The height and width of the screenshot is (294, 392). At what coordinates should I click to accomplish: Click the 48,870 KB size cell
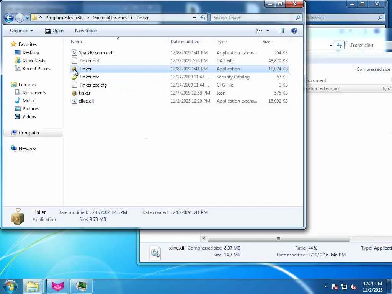point(278,61)
